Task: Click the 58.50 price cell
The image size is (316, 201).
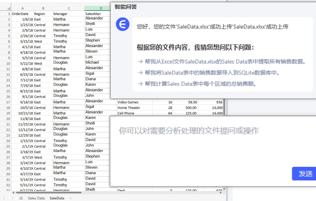Action: pyautogui.click(x=185, y=102)
